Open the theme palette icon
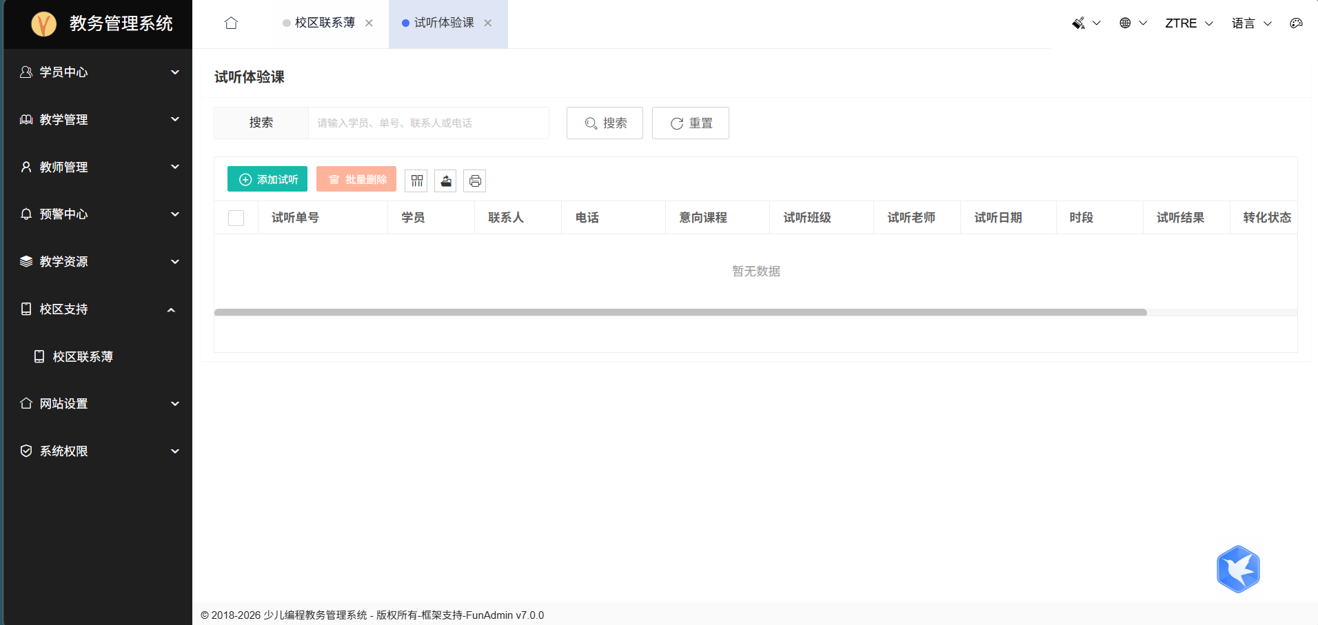 click(1296, 23)
